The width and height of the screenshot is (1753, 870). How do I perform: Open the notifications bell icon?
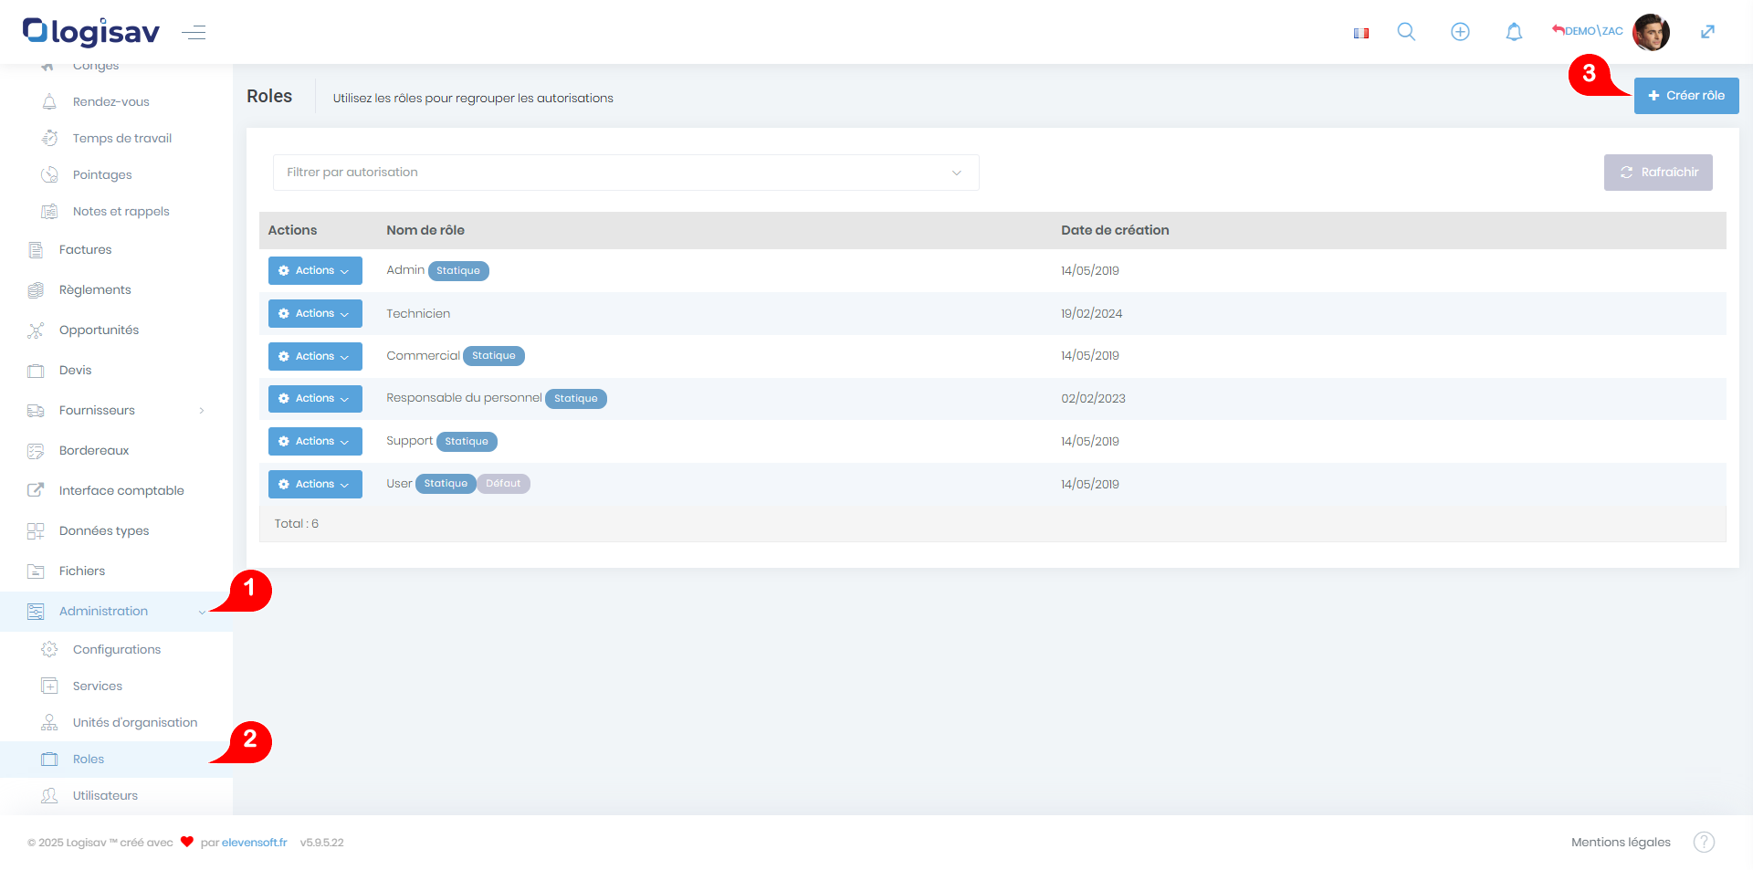click(1514, 32)
